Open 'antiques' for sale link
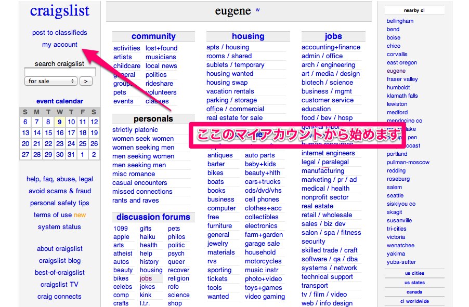 pos(220,155)
